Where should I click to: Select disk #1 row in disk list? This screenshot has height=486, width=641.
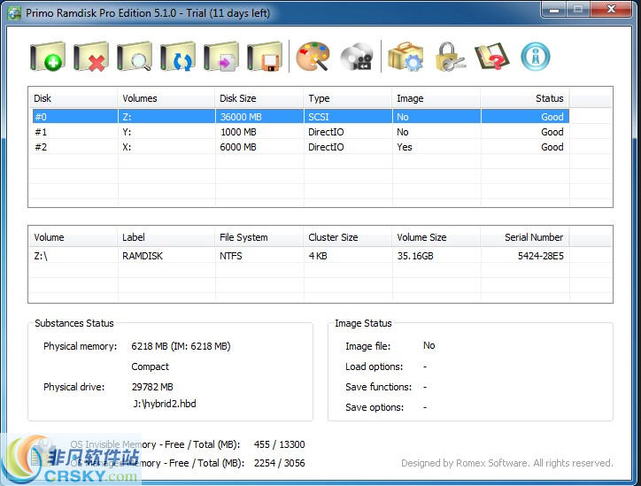tap(300, 132)
